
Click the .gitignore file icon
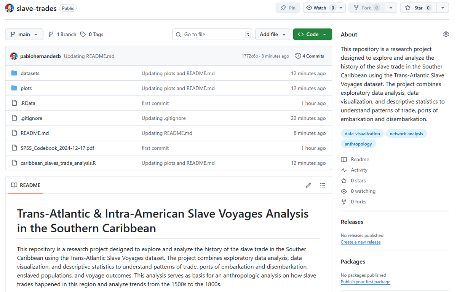pyautogui.click(x=14, y=118)
